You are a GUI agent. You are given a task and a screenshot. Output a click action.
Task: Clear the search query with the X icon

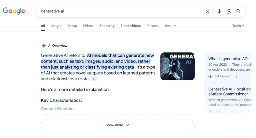coord(207,11)
